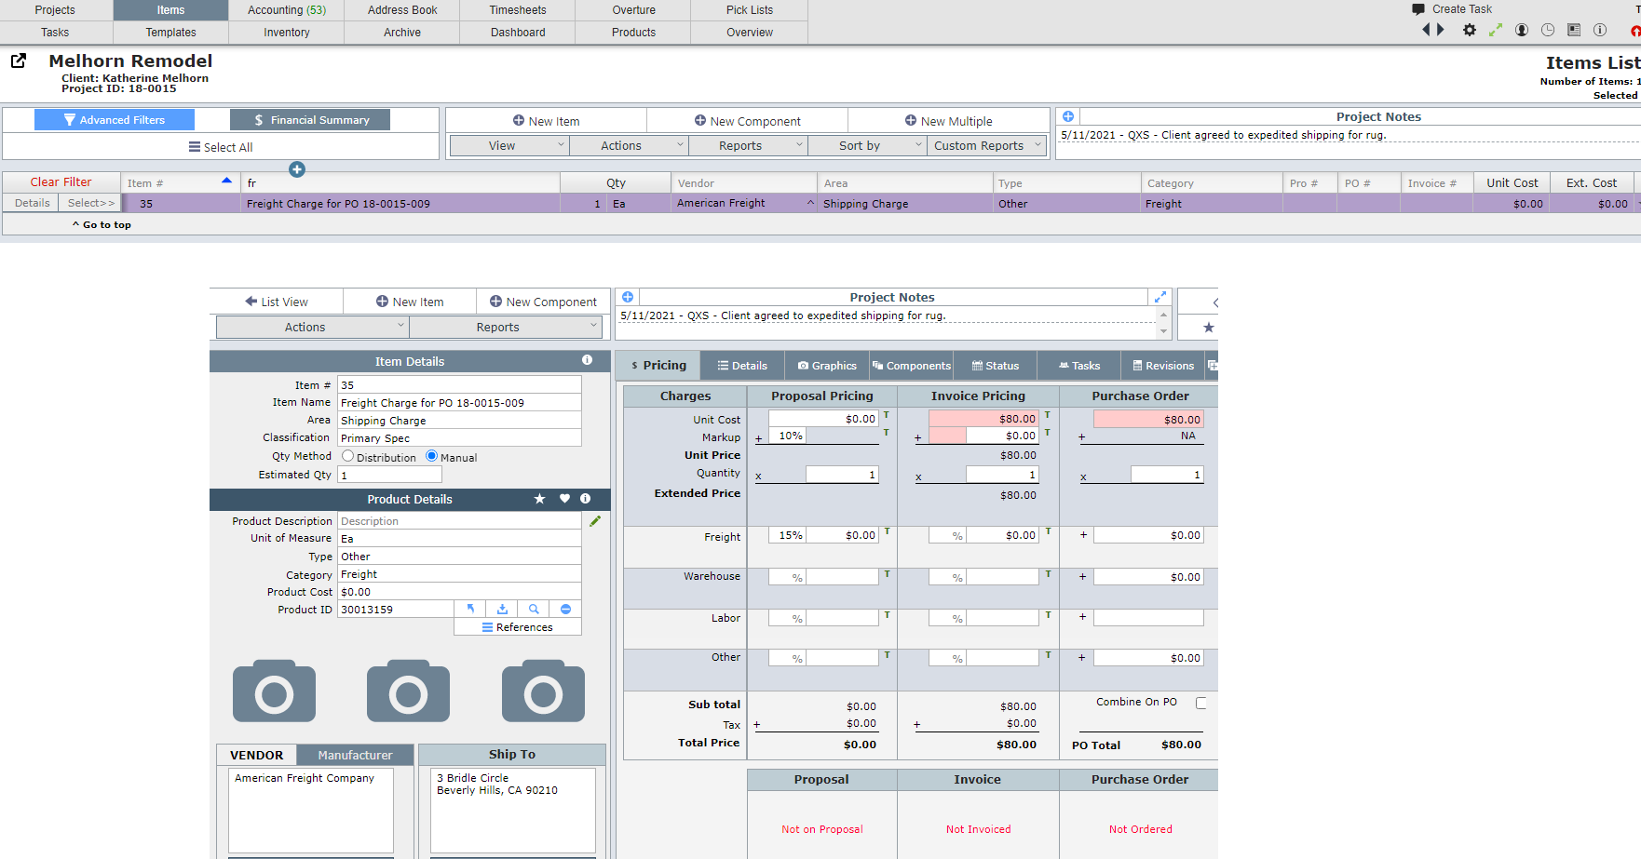Toggle the T tax flag next to Invoice Unit Cost
Viewport: 1641px width, 859px height.
1048,415
